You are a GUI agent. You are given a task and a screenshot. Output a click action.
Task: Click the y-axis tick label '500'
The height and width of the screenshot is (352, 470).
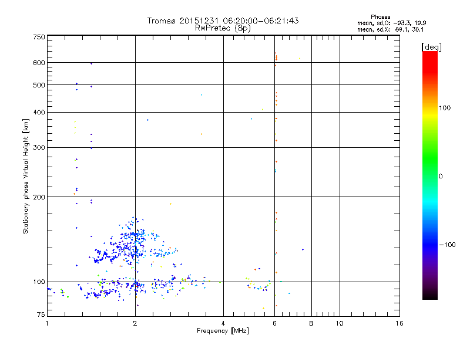pos(39,85)
